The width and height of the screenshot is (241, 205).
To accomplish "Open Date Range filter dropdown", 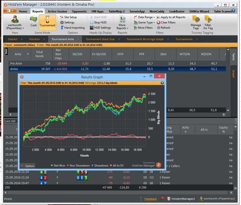I will click(x=144, y=17).
